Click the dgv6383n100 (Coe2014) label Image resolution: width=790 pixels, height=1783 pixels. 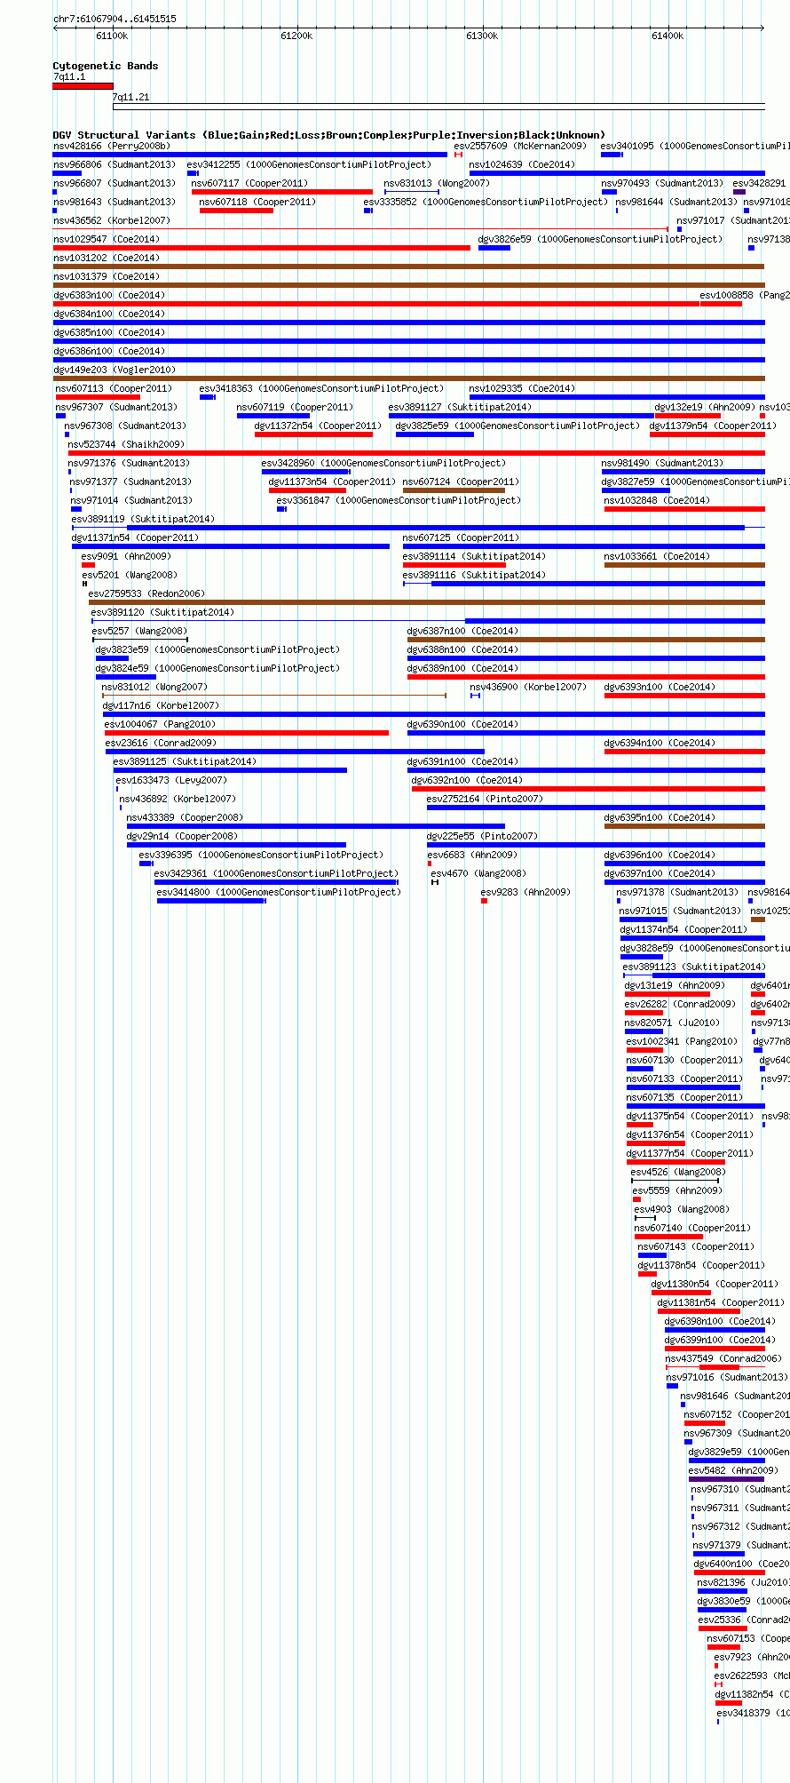click(109, 295)
